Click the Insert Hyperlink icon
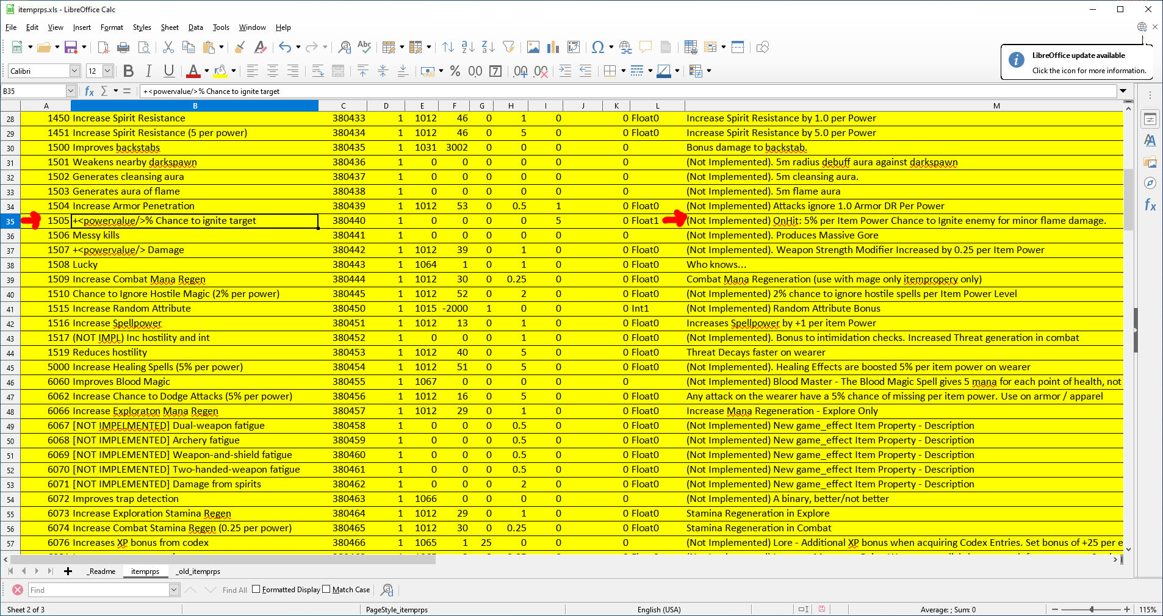 [625, 47]
